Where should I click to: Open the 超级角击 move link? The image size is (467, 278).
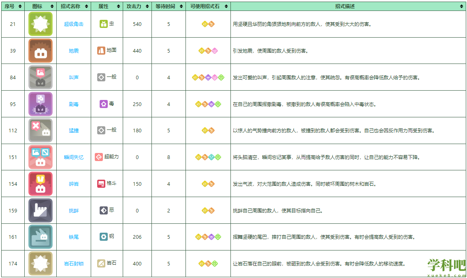point(74,24)
